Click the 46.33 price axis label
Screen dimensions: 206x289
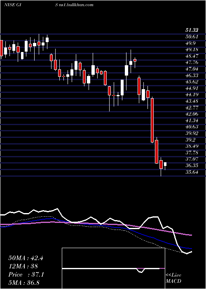[x=192, y=76]
